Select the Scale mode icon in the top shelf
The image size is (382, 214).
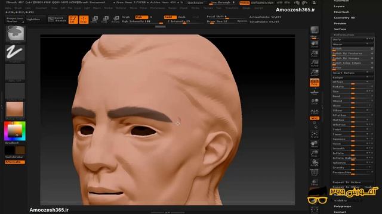point(105,20)
